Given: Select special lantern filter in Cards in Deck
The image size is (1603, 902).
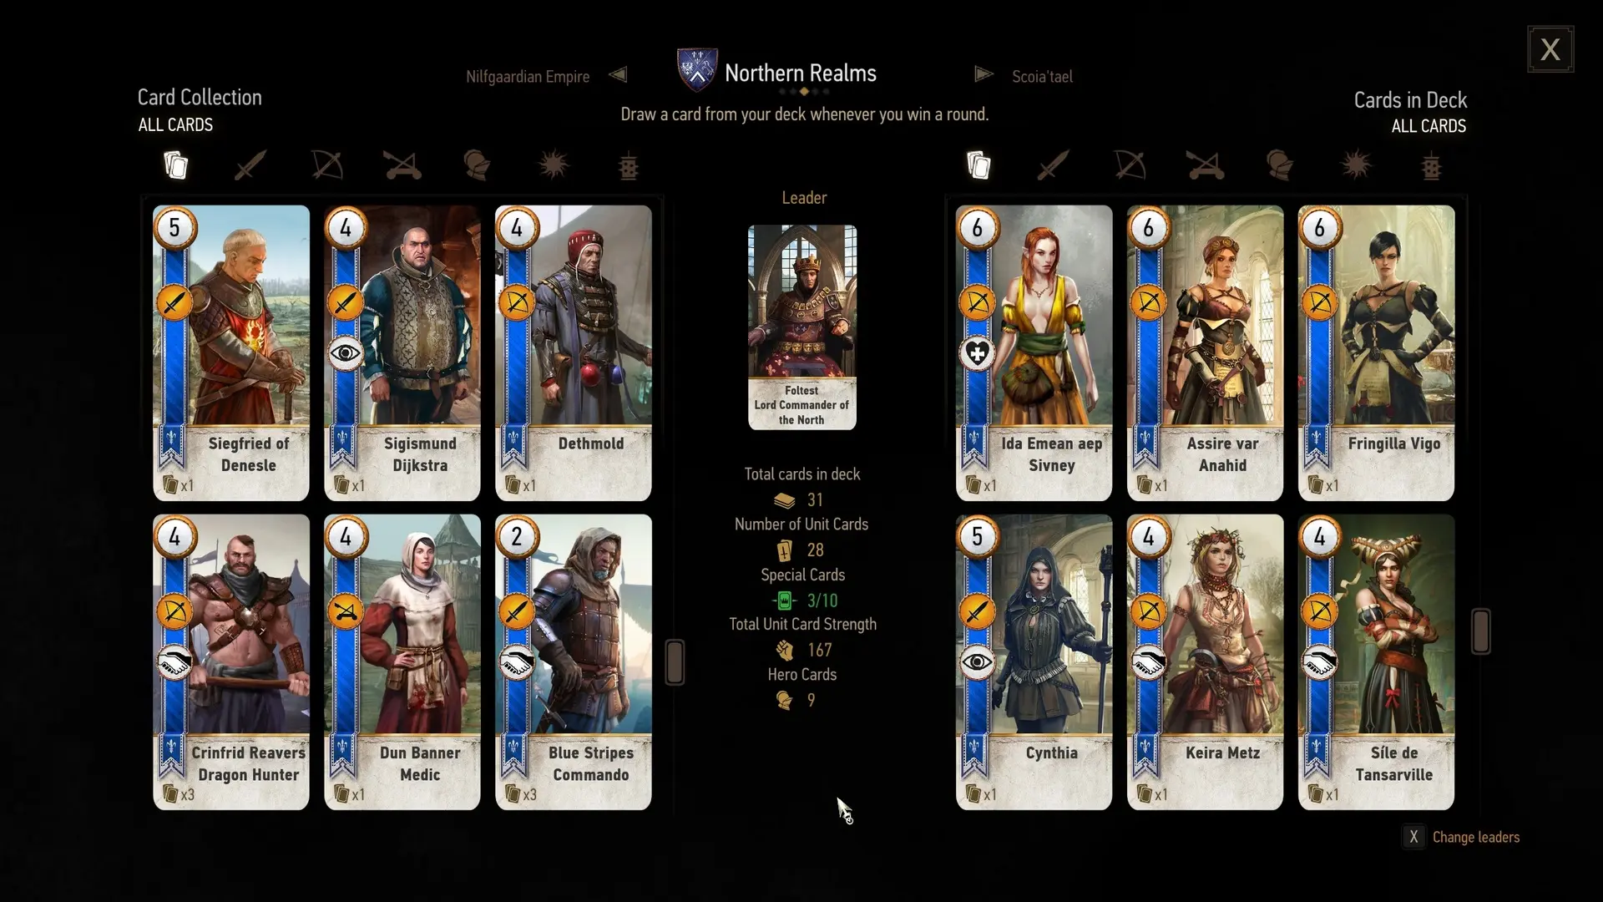Looking at the screenshot, I should (x=1431, y=165).
